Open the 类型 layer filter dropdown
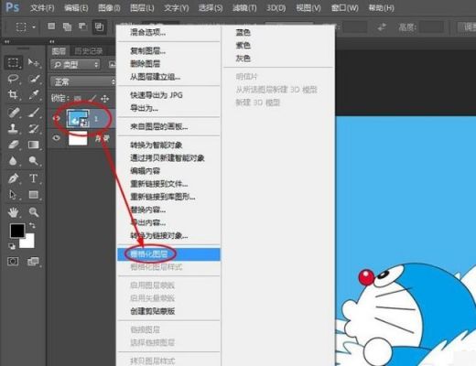 tap(75, 64)
